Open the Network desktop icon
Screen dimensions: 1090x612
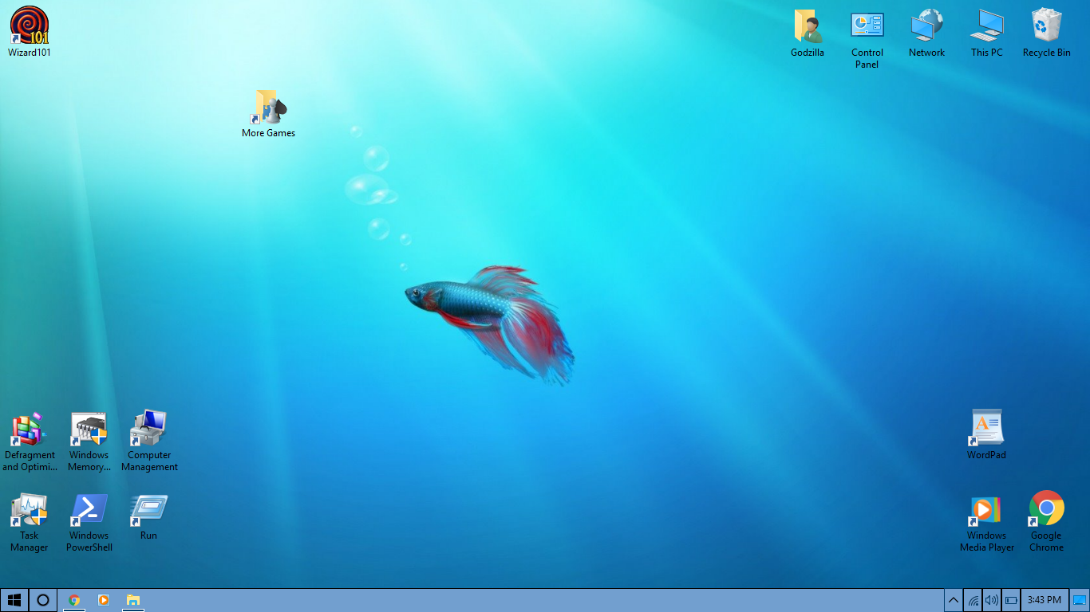[x=927, y=32]
